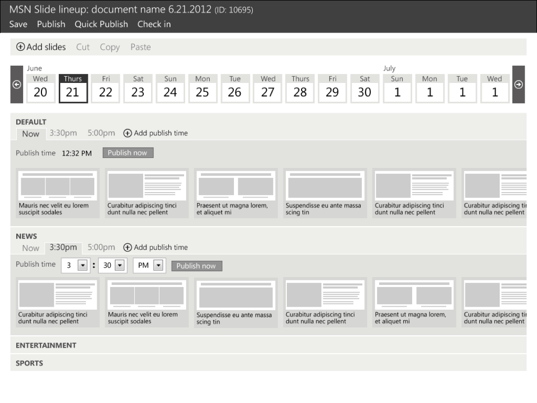Select DEFAULT slide Praesent ut magna lorem
537x403 pixels.
235,193
